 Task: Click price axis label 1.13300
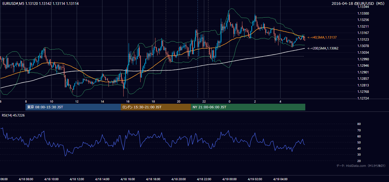coord(363,13)
